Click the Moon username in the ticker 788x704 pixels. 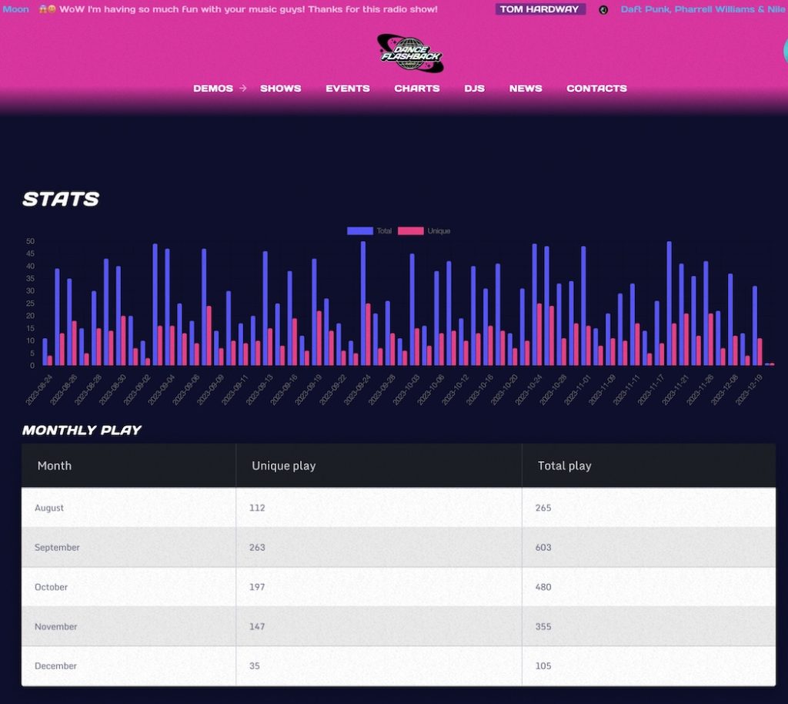click(x=15, y=9)
